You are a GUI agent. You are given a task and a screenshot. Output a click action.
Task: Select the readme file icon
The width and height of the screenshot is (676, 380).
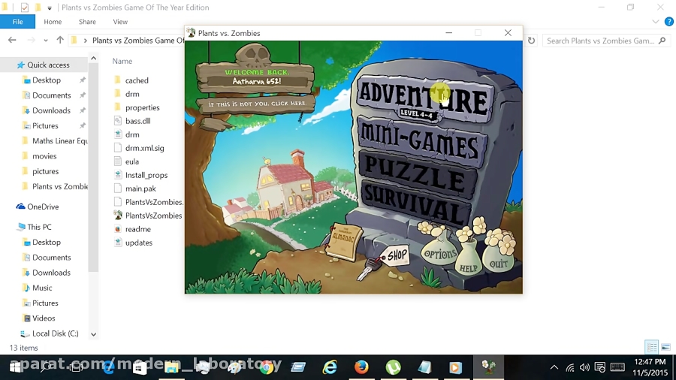pos(118,229)
